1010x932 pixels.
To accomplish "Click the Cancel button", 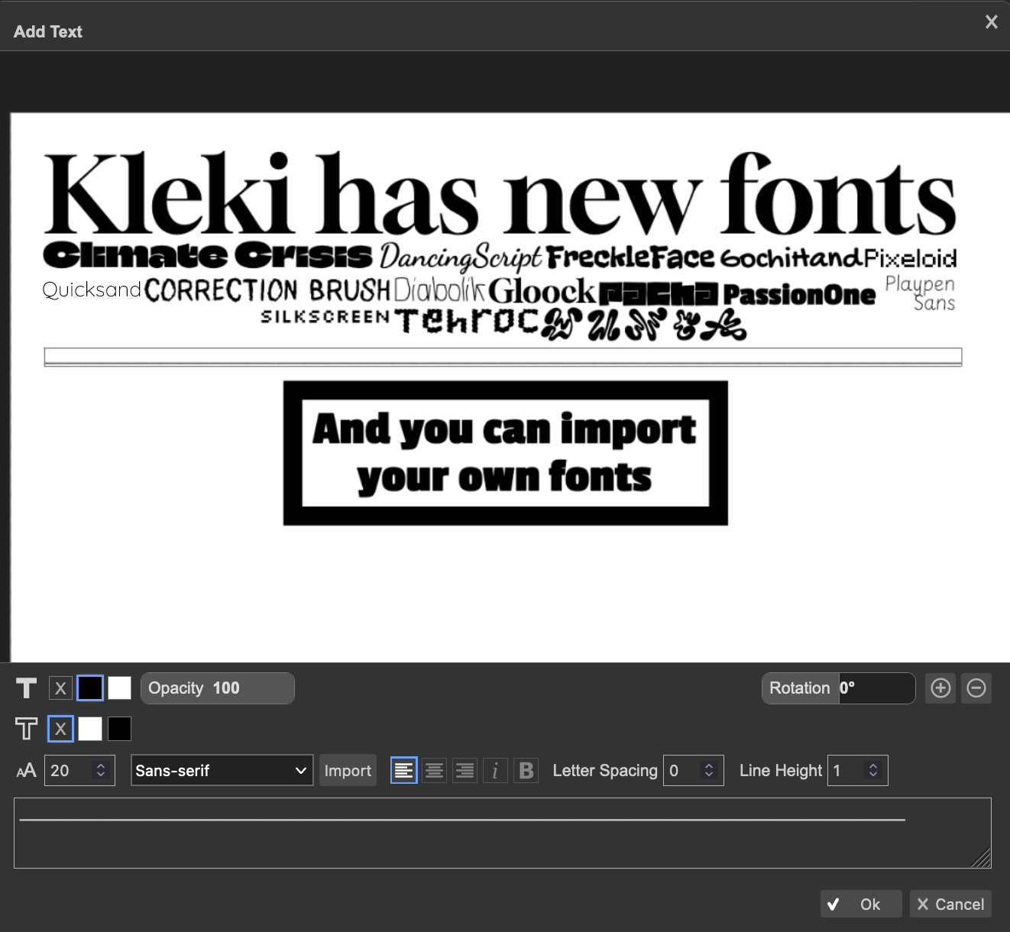I will tap(950, 904).
